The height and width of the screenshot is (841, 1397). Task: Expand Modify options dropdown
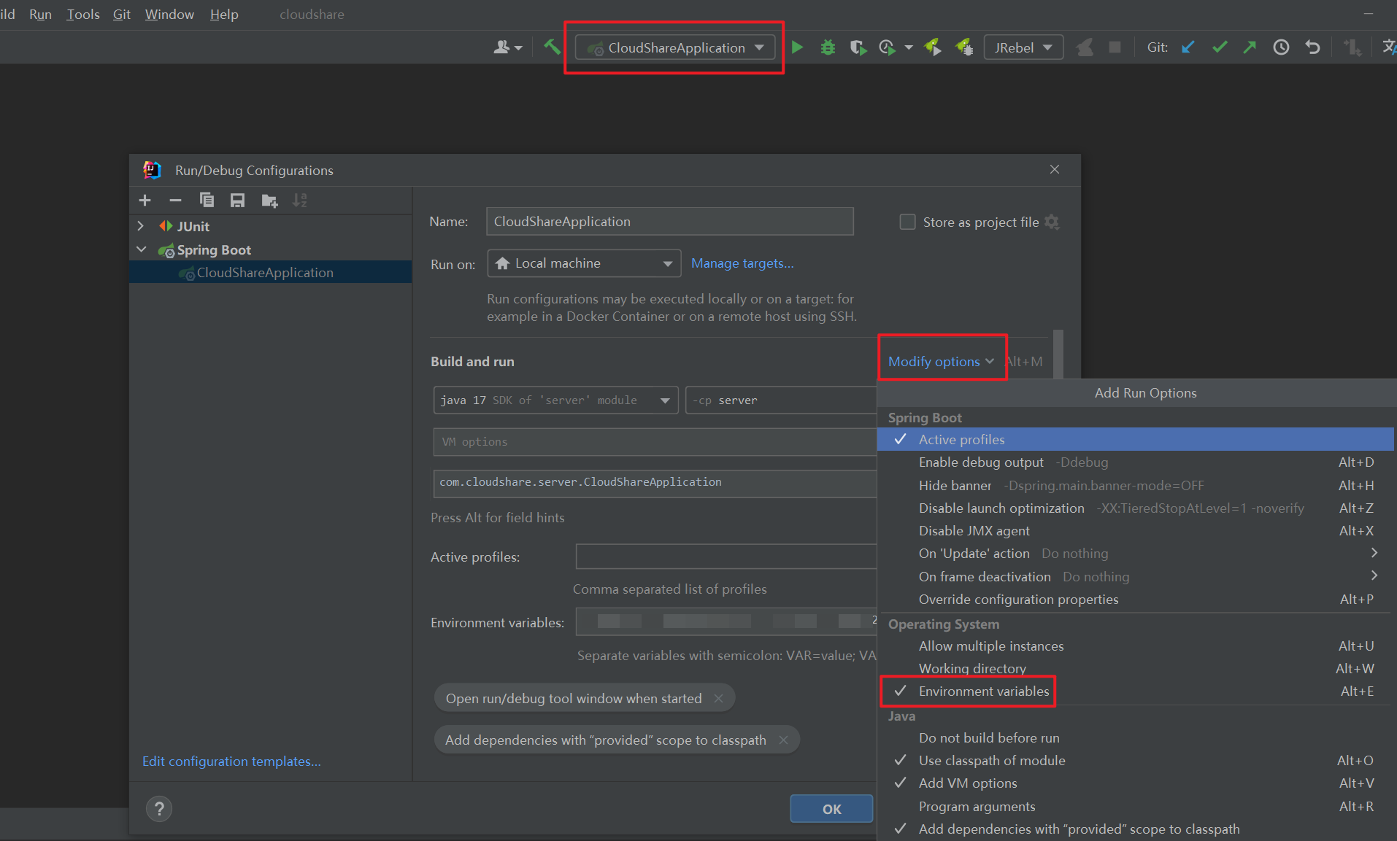click(x=941, y=361)
